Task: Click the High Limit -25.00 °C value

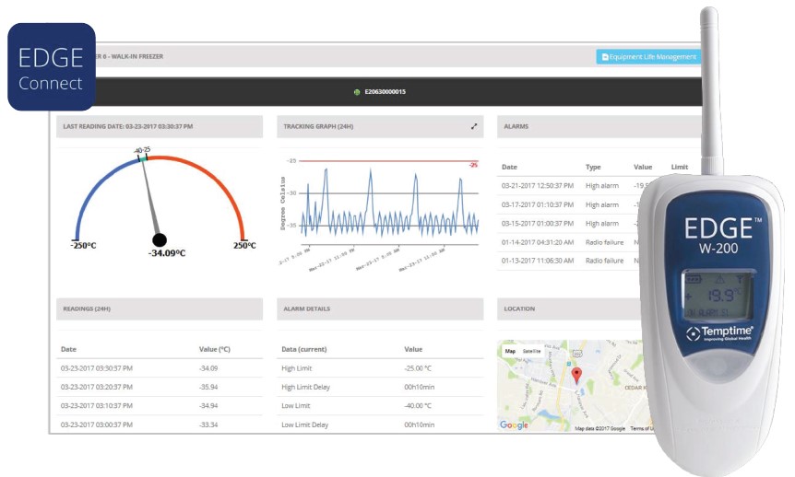Action: (418, 368)
